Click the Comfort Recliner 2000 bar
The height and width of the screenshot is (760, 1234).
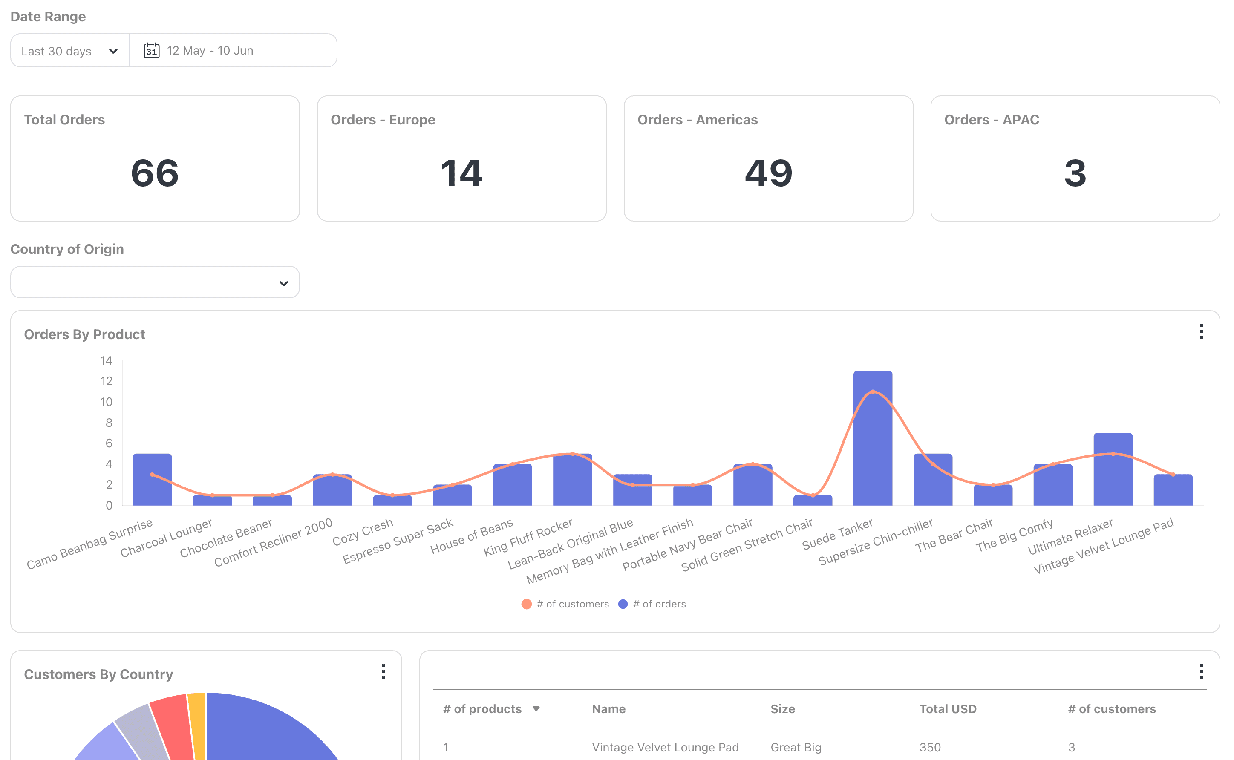[332, 489]
